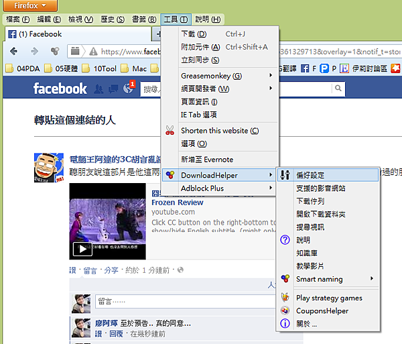Click 支援的影音網站 submenu item
This screenshot has width=402, height=344.
(328, 188)
